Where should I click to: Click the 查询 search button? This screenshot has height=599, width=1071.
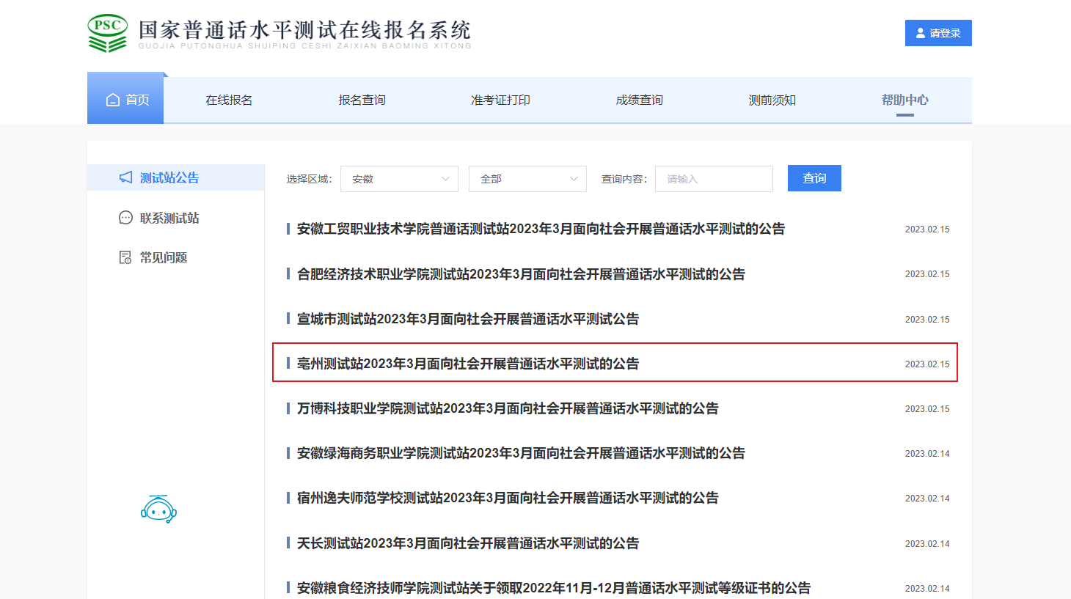coord(814,178)
